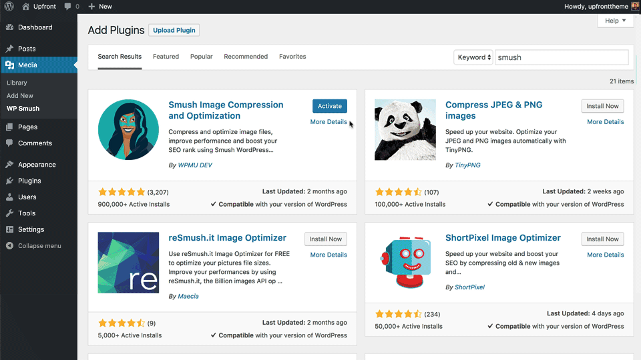
Task: Open More Details for reSmush.it plugin
Action: (x=329, y=255)
